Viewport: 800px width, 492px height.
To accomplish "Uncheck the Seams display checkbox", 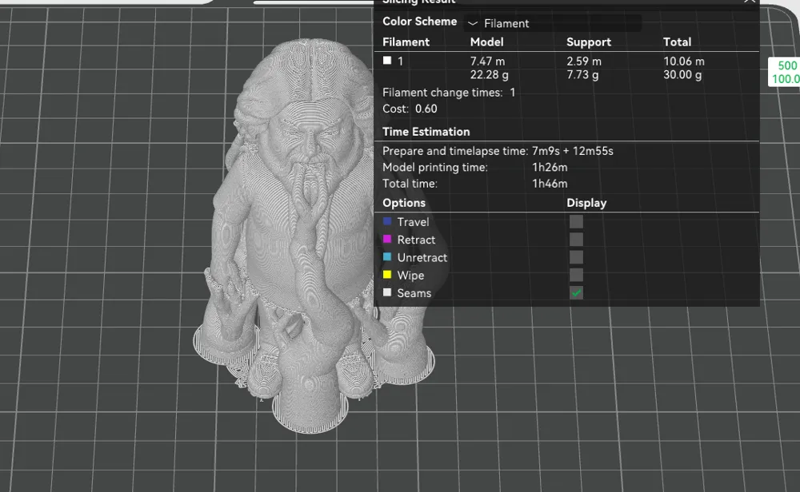I will (x=576, y=293).
